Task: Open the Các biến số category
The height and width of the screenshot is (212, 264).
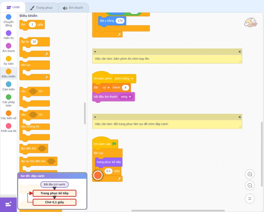Action: (x=9, y=115)
